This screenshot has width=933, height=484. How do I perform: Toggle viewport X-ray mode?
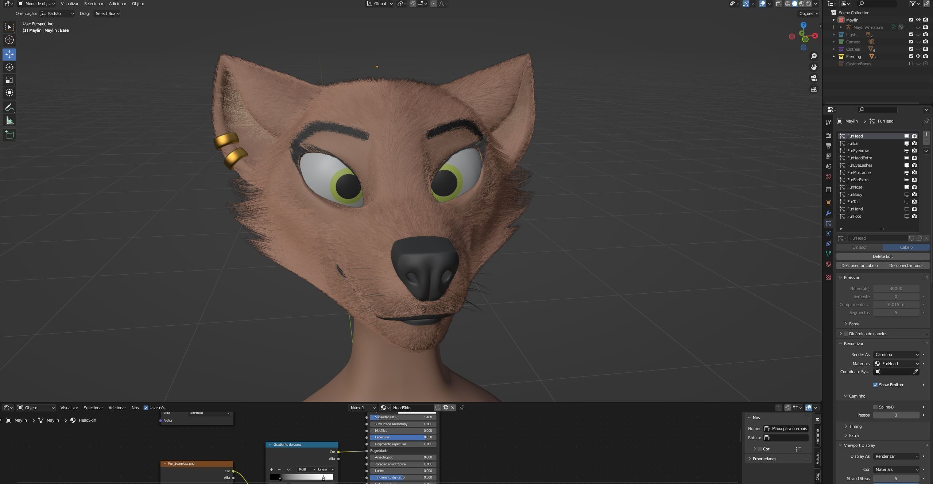pyautogui.click(x=779, y=4)
